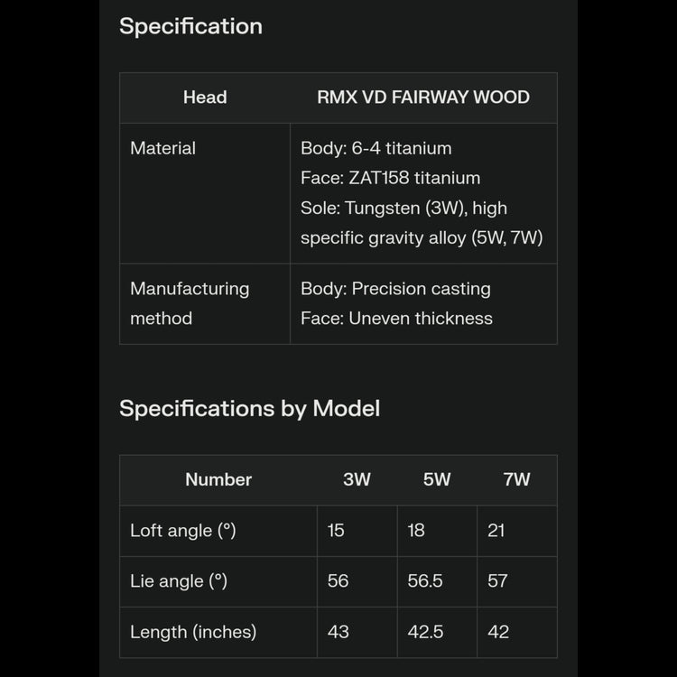Click the Body: 6-4 titanium text
This screenshot has height=677, width=677.
376,148
